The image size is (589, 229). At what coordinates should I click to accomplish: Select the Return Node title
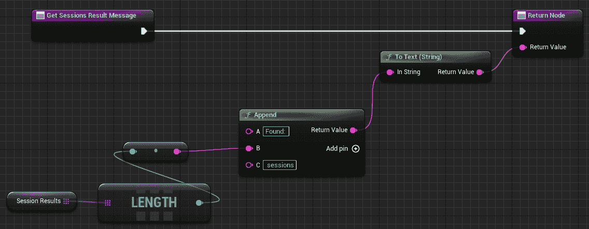click(x=546, y=16)
